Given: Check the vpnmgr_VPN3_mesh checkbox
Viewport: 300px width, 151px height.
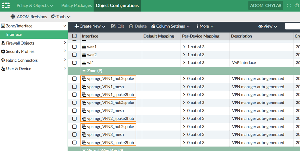Looking at the screenshot, I should 74,134.
